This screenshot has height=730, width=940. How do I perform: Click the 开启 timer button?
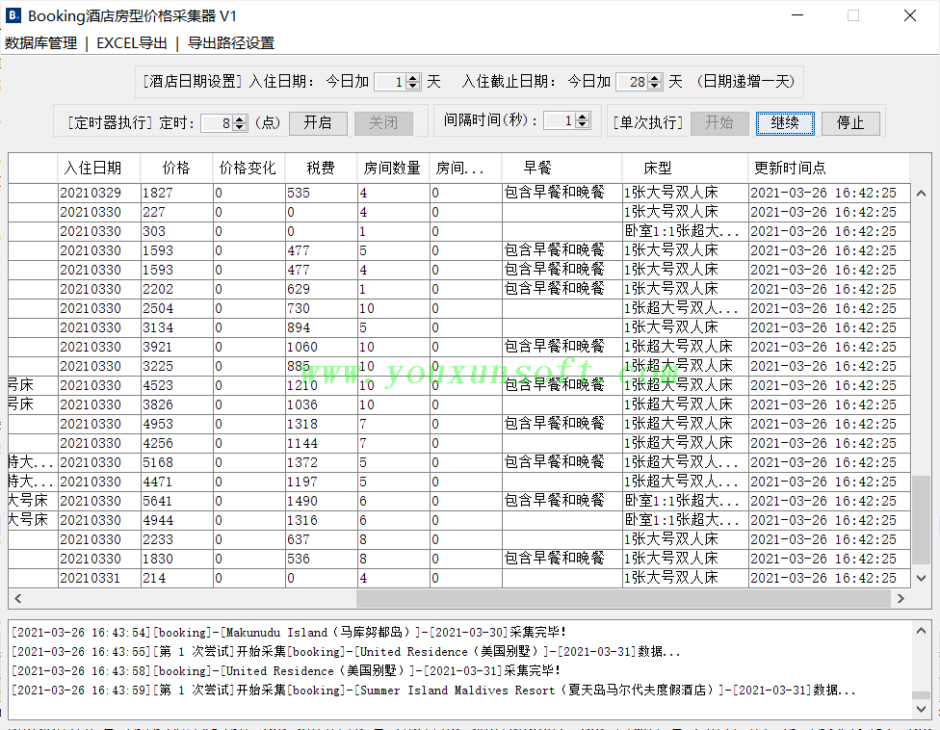point(318,123)
